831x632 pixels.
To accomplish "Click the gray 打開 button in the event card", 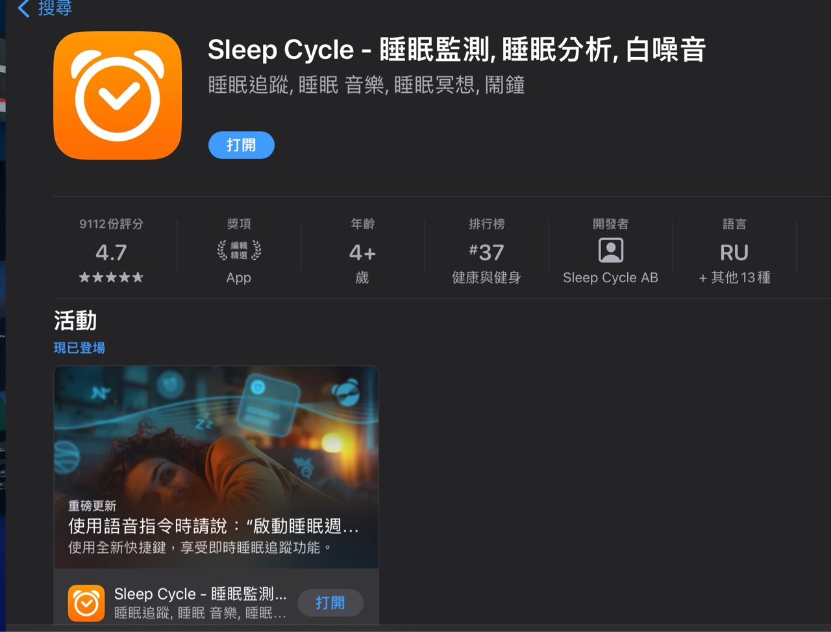I will pos(330,603).
